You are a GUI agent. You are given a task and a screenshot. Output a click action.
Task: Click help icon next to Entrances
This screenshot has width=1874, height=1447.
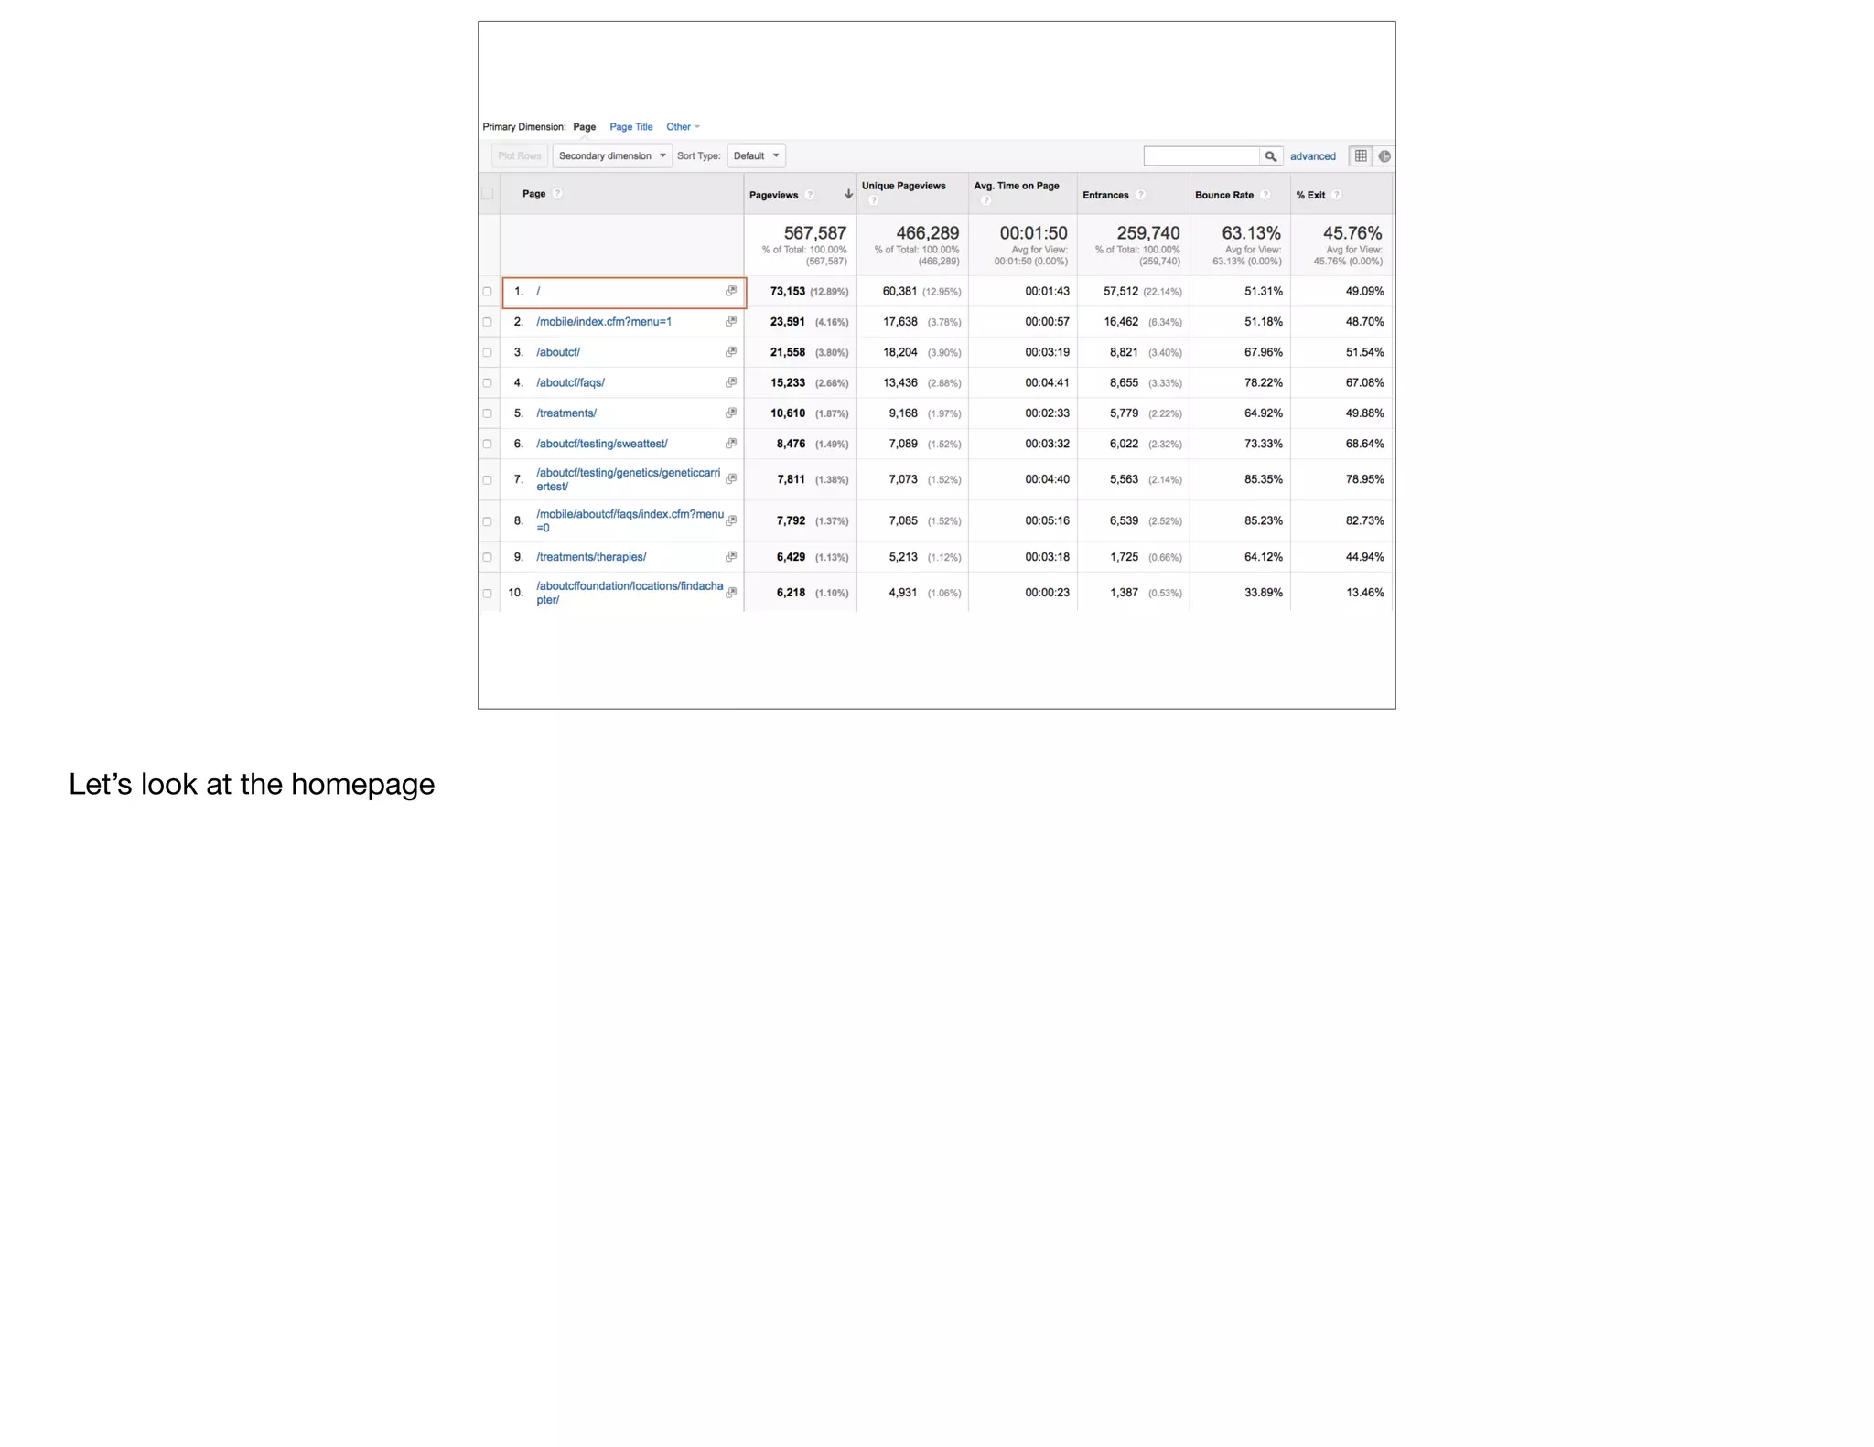coord(1140,195)
